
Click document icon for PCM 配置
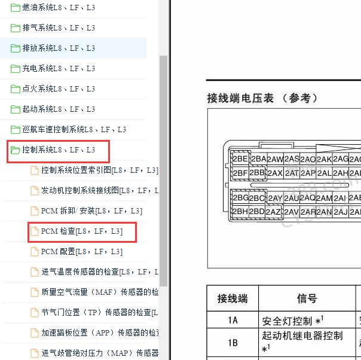(35, 252)
